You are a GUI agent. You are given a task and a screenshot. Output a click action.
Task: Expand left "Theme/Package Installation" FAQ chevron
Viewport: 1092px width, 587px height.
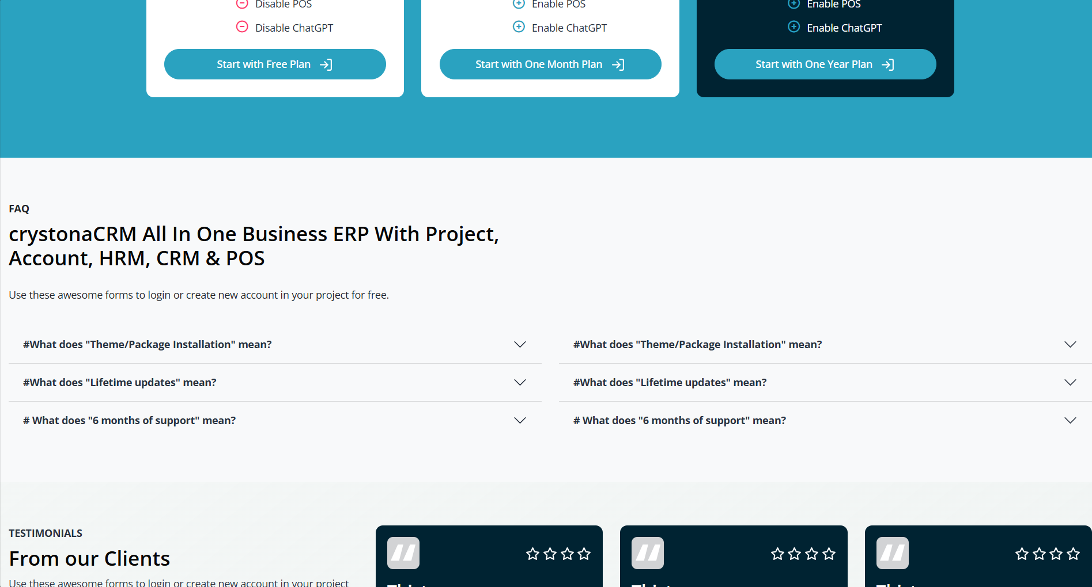[x=520, y=344]
